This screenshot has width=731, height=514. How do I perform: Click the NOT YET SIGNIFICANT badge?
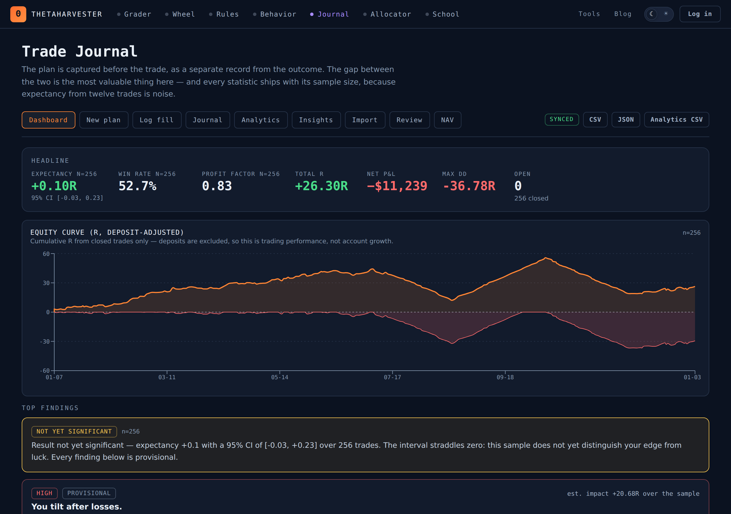[x=74, y=431]
